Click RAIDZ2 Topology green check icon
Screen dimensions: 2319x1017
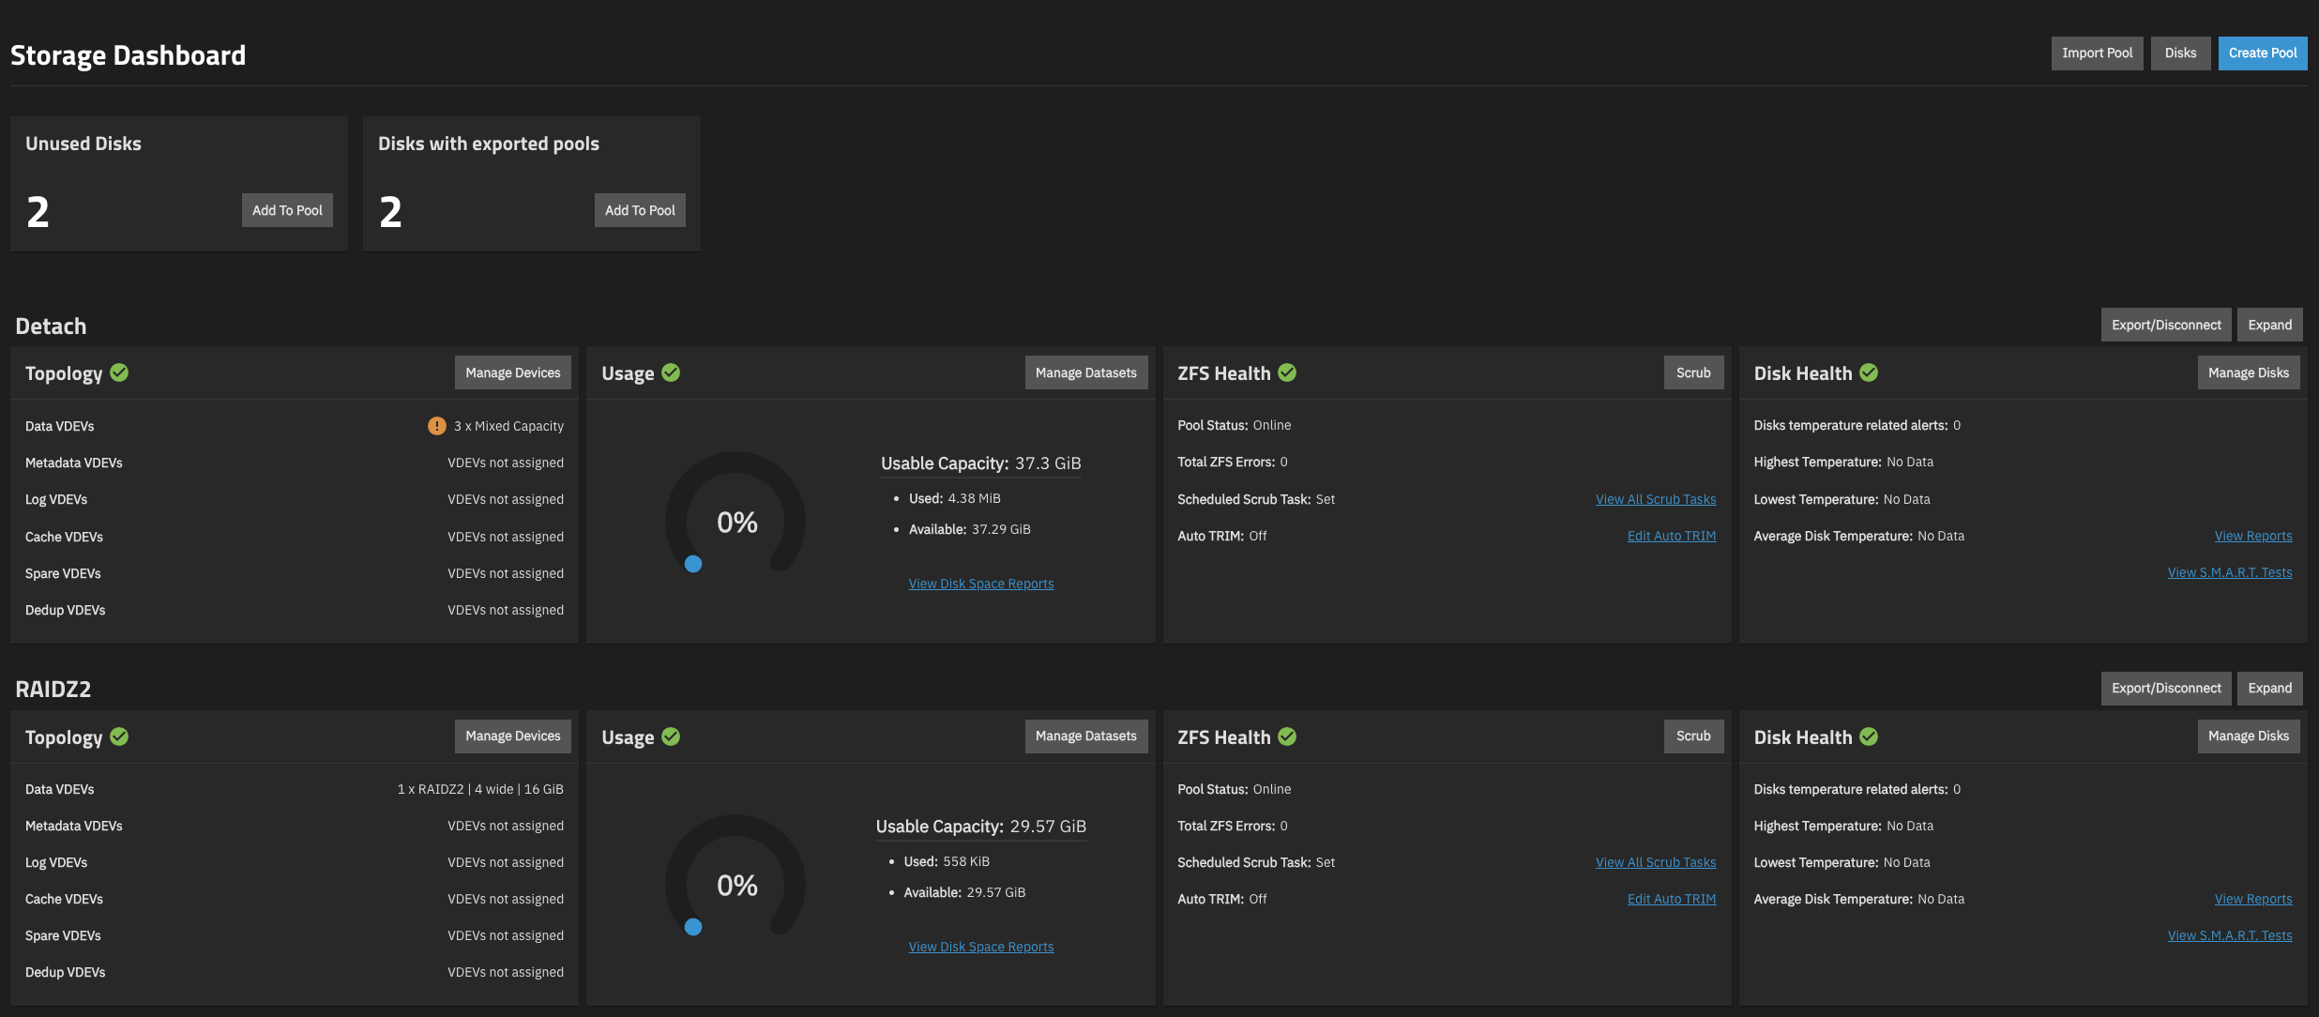click(119, 736)
